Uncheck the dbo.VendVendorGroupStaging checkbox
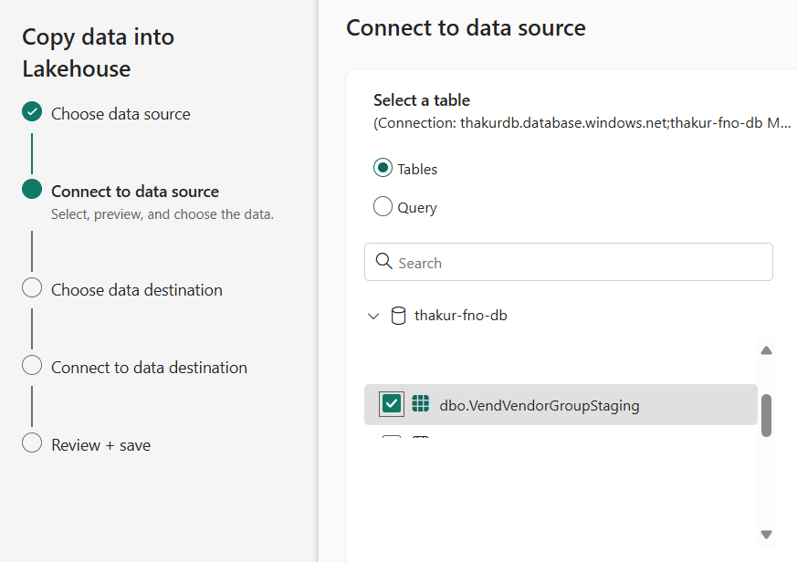 [392, 404]
